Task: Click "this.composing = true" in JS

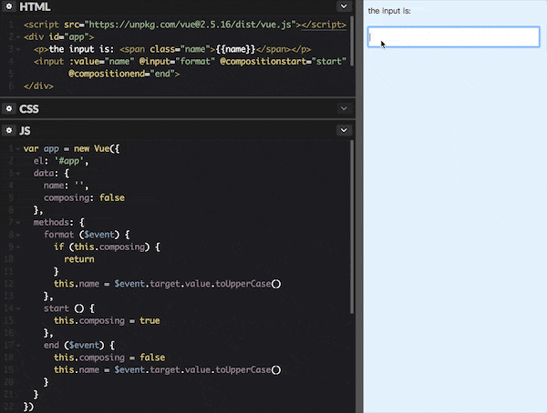Action: point(107,321)
